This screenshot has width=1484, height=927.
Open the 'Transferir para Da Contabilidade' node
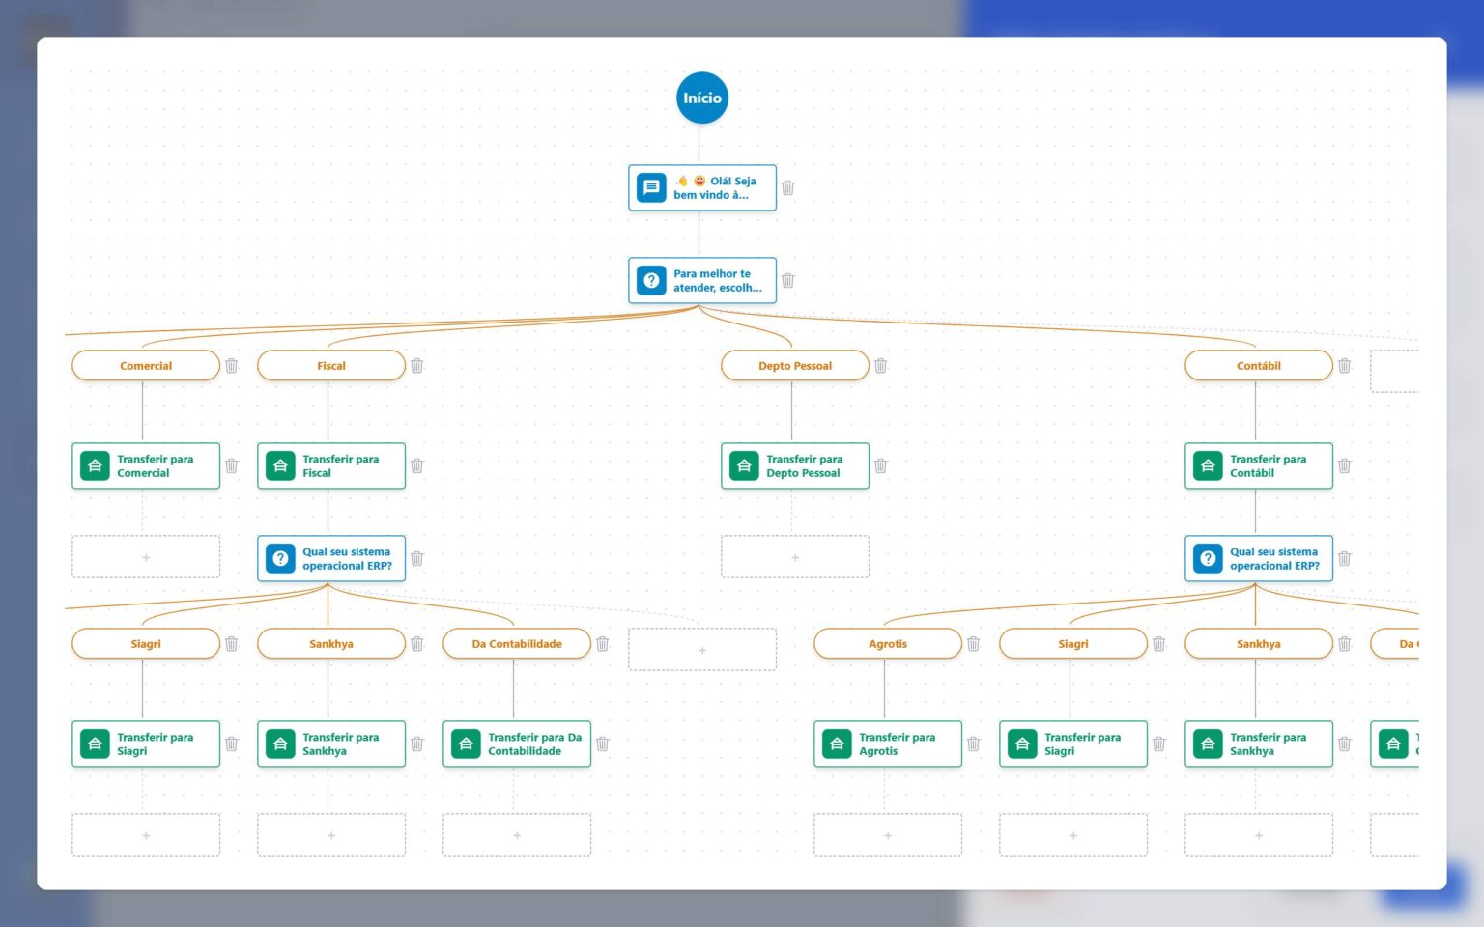[517, 744]
